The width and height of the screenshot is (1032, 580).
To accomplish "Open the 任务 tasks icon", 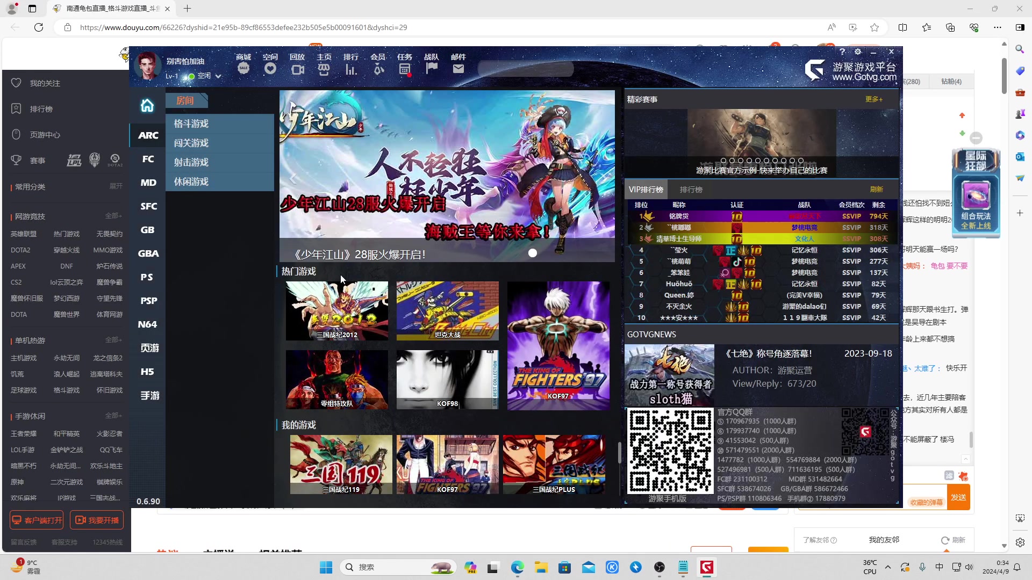I will 405,64.
